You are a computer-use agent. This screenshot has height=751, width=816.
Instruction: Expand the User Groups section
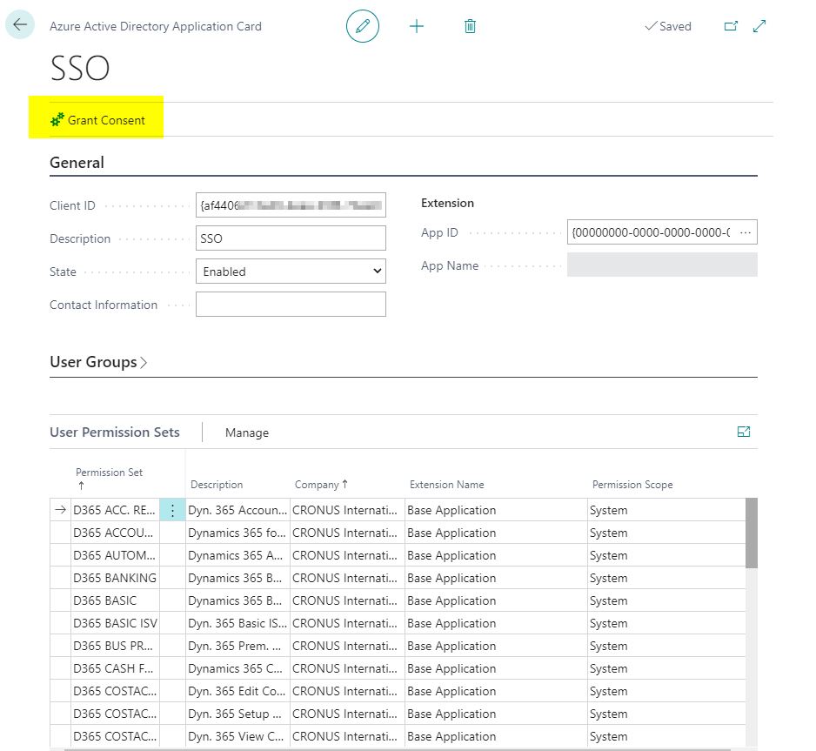tap(97, 362)
